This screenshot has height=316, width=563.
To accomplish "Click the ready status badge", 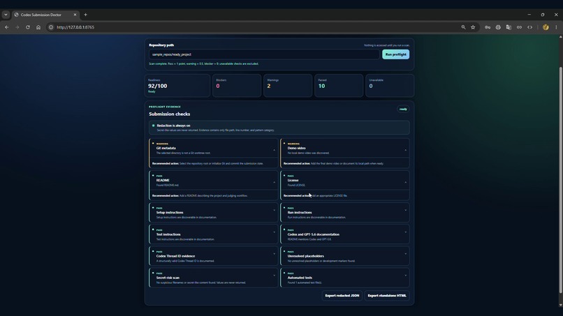I will point(403,109).
